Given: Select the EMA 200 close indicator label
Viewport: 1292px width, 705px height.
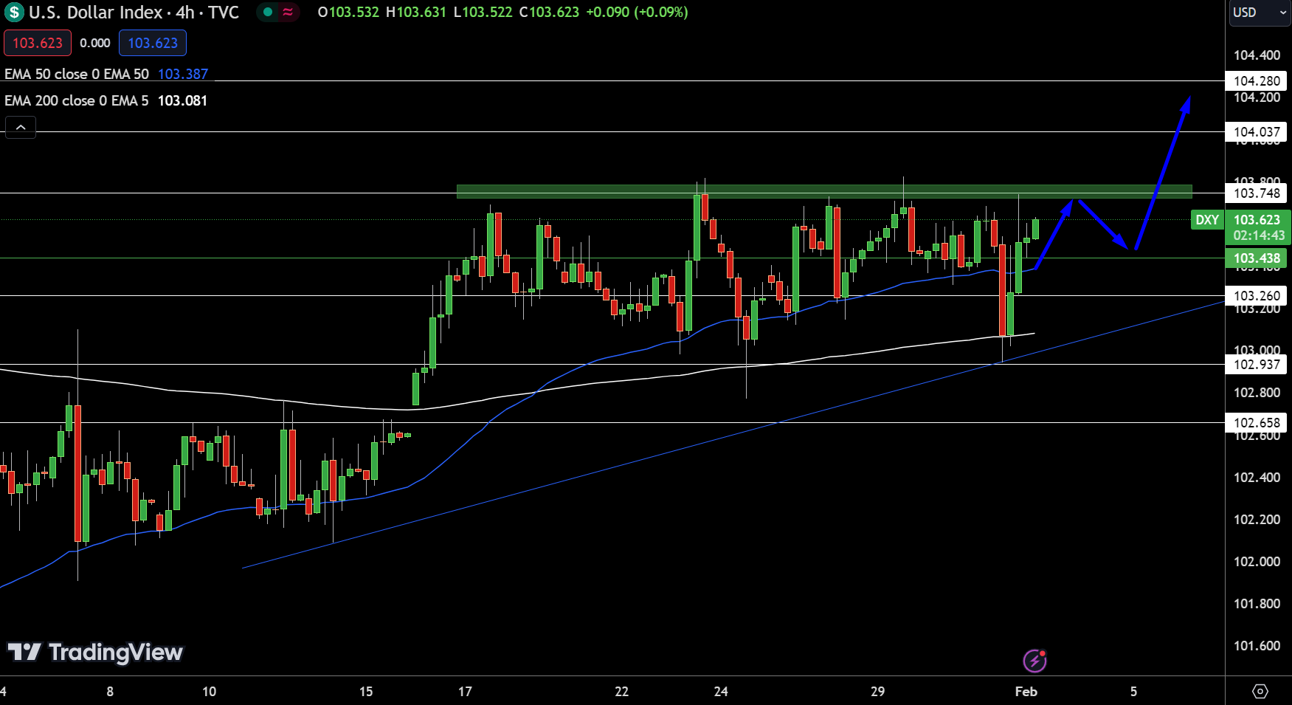Looking at the screenshot, I should 77,100.
